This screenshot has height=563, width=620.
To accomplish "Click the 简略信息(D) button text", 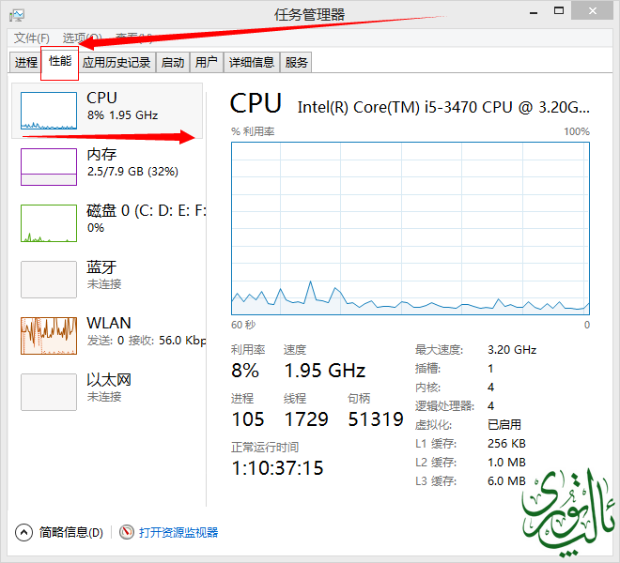I will click(71, 533).
